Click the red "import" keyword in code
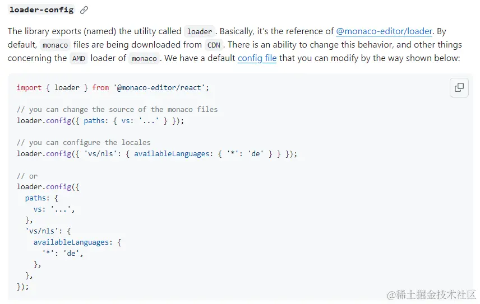The height and width of the screenshot is (304, 480). [x=29, y=88]
